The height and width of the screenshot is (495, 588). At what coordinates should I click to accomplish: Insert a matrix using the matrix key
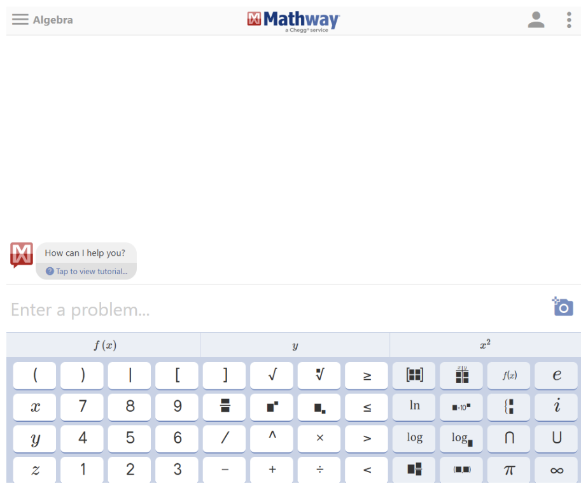point(414,375)
